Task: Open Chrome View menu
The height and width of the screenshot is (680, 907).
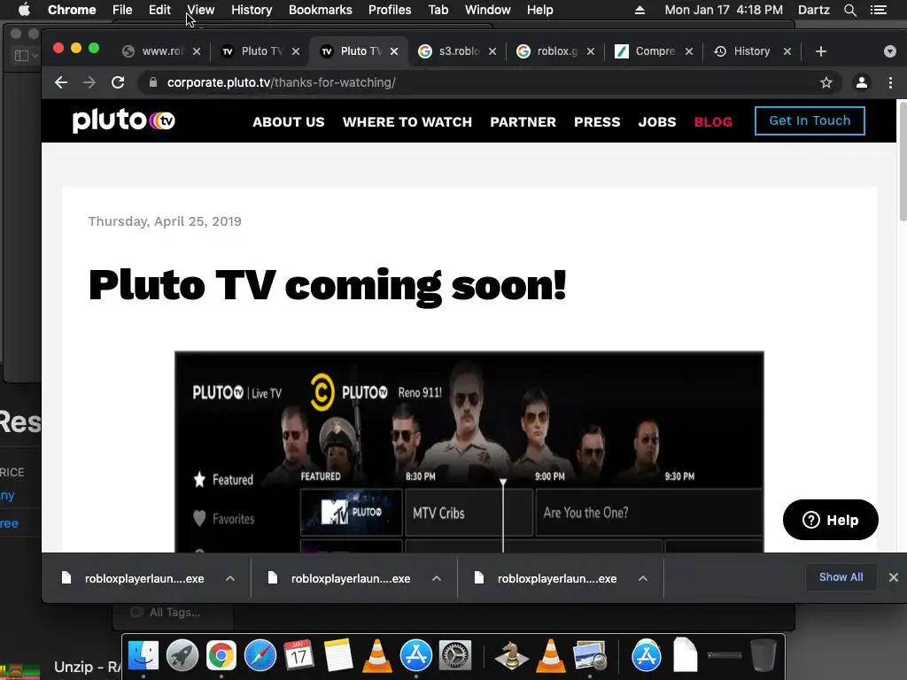Action: pos(201,10)
